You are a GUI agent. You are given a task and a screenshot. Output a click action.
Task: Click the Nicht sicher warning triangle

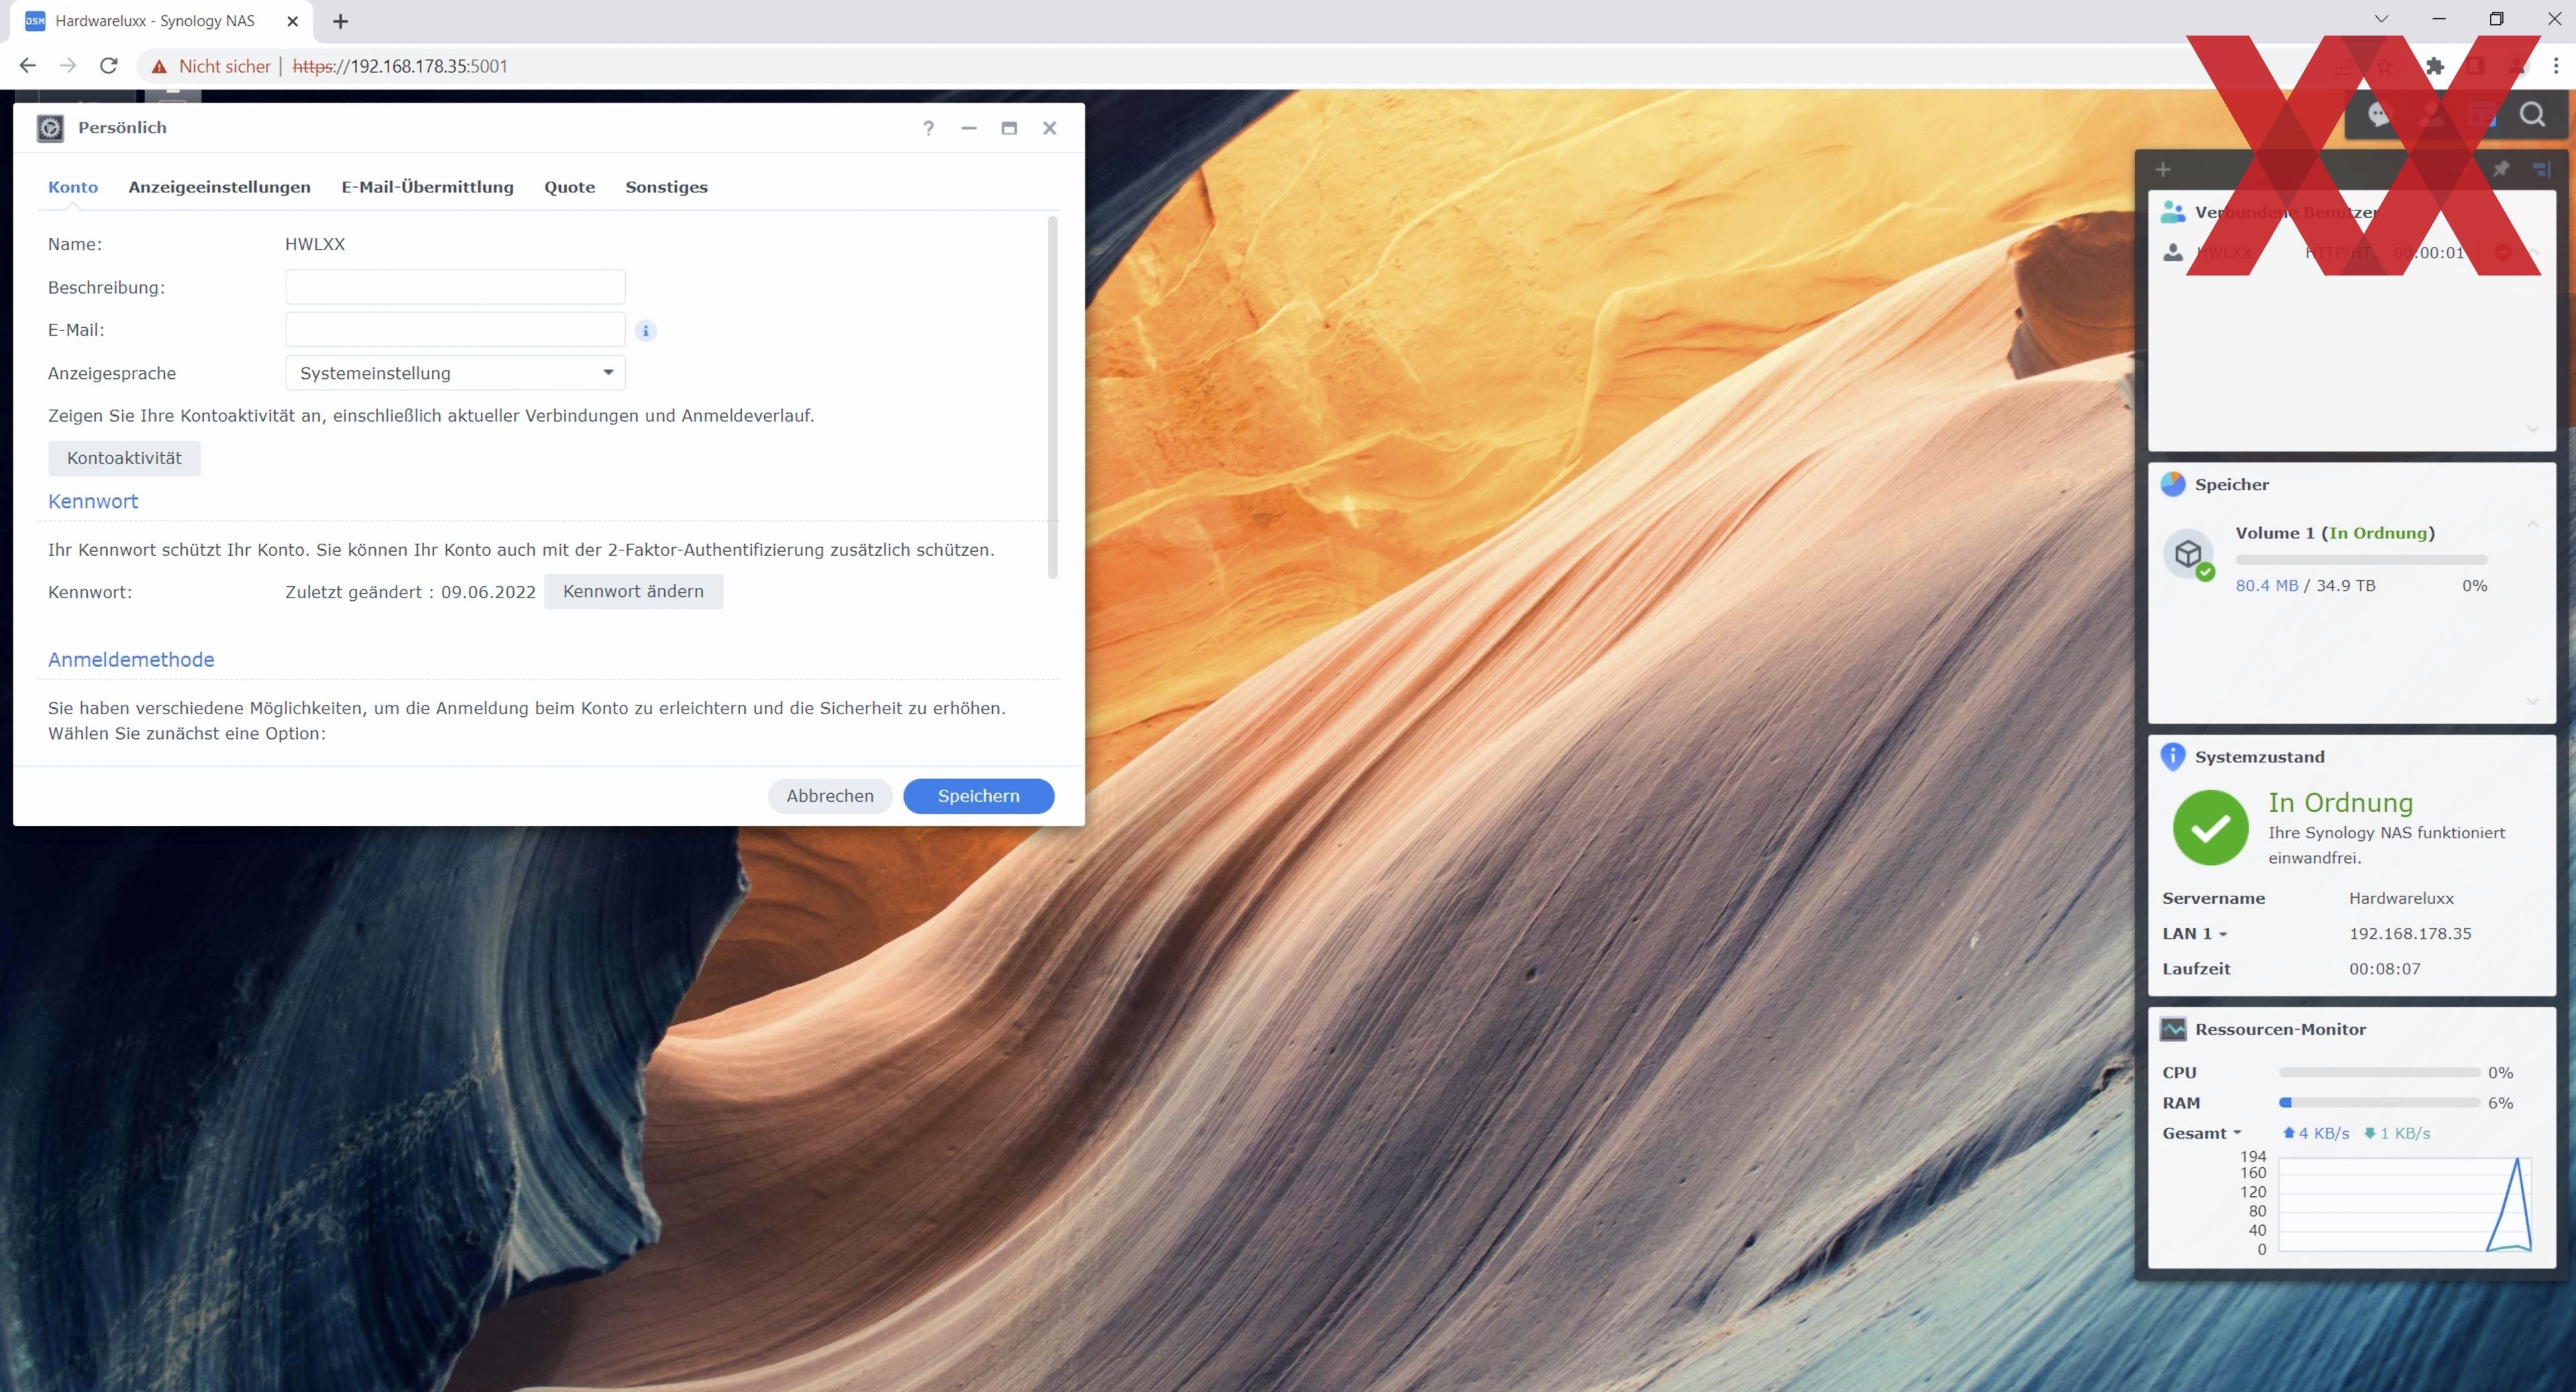coord(159,67)
